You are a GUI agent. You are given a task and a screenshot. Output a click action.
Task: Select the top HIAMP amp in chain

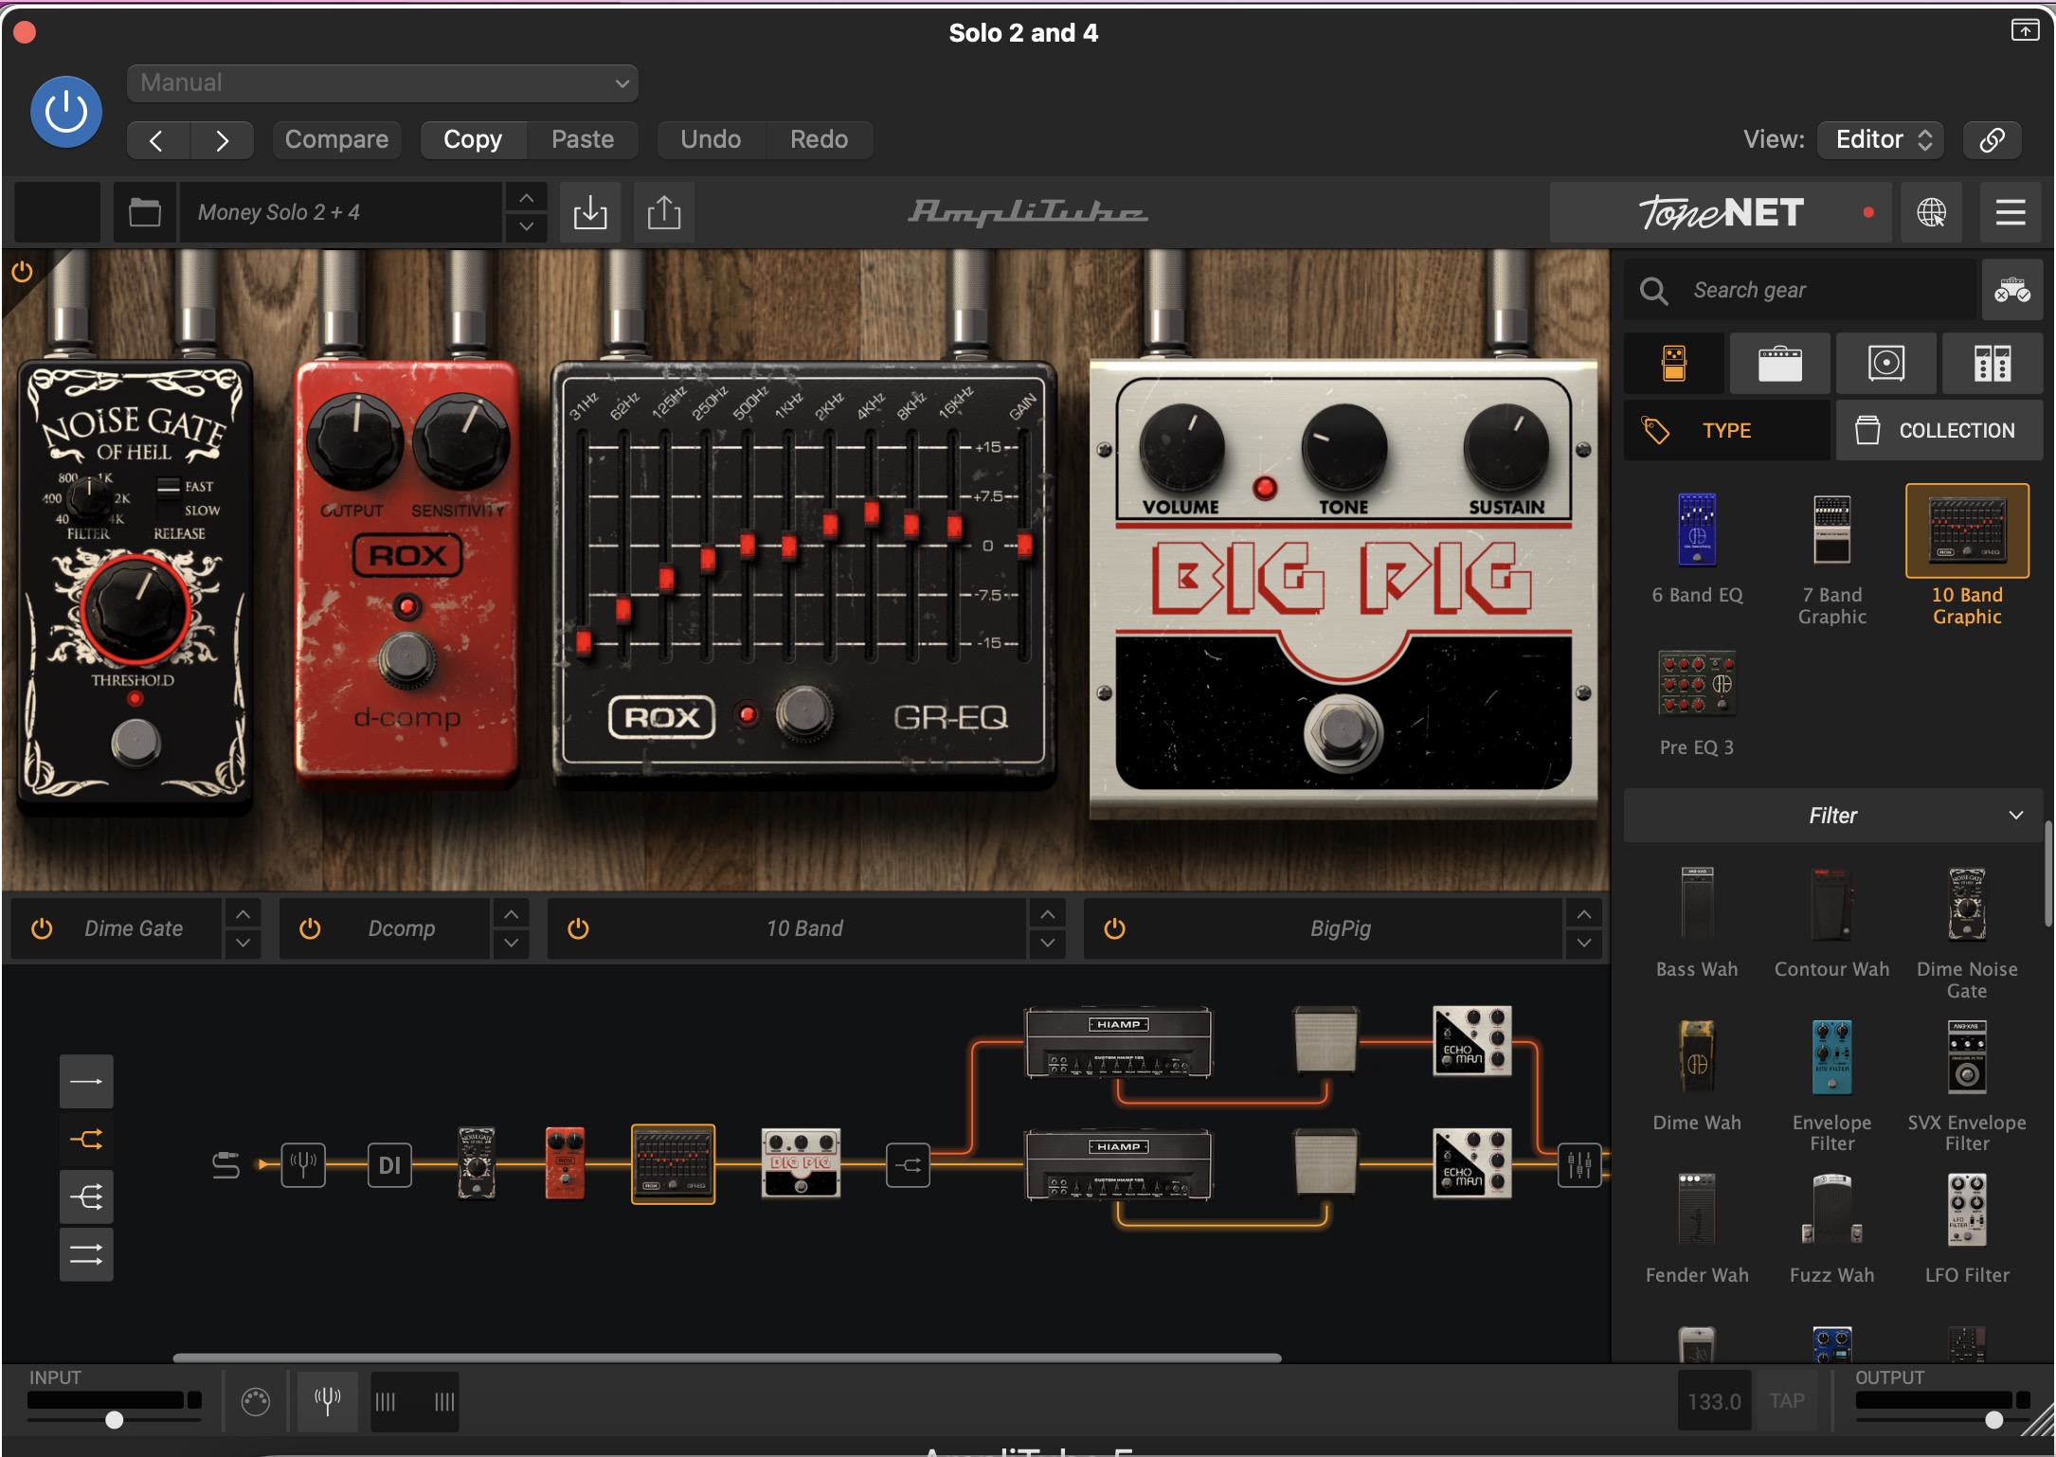click(x=1118, y=1043)
